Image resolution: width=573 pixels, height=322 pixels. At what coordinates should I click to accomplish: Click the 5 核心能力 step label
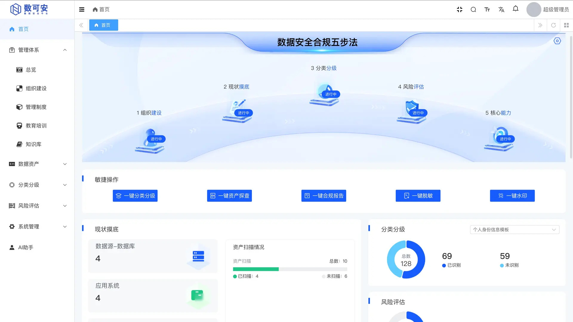point(498,113)
